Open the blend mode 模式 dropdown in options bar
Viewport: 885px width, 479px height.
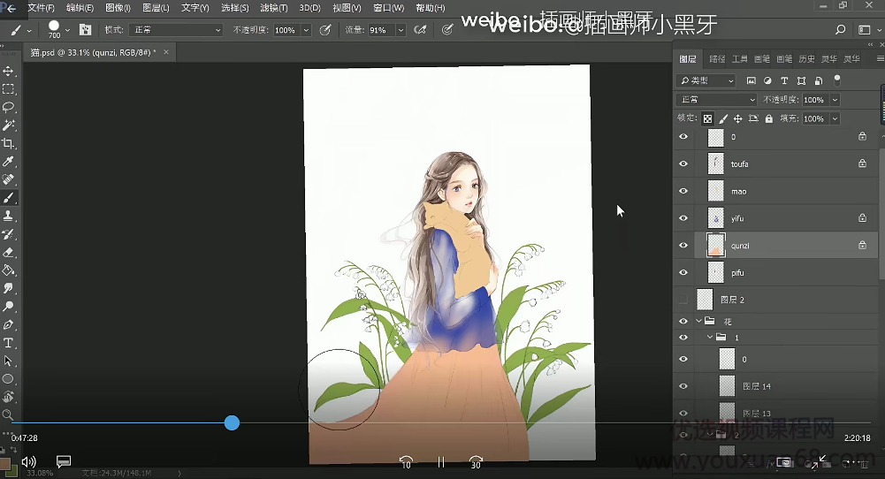(x=176, y=30)
